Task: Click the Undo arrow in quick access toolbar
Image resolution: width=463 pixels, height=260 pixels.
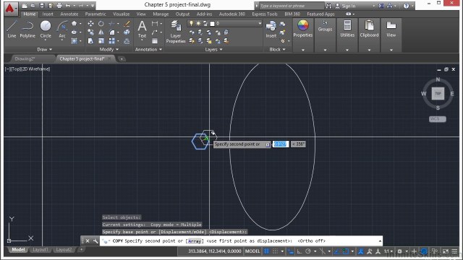Action: pyautogui.click(x=68, y=6)
